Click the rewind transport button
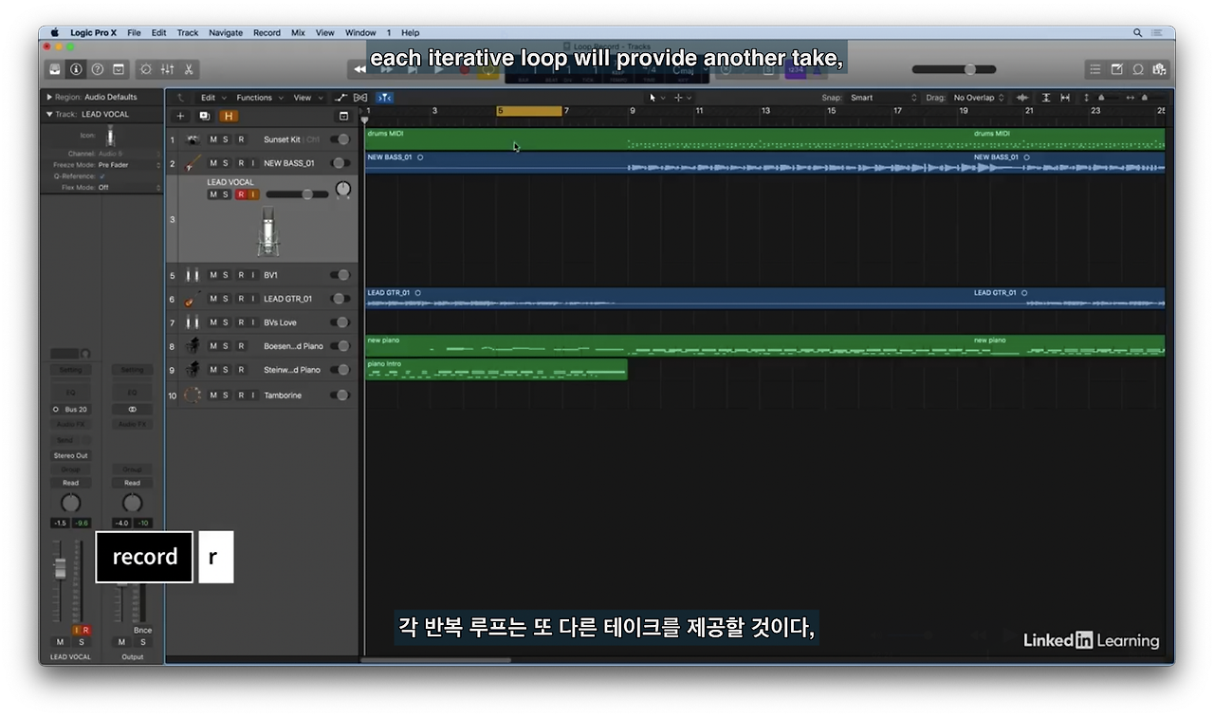The height and width of the screenshot is (717, 1214). pyautogui.click(x=359, y=69)
